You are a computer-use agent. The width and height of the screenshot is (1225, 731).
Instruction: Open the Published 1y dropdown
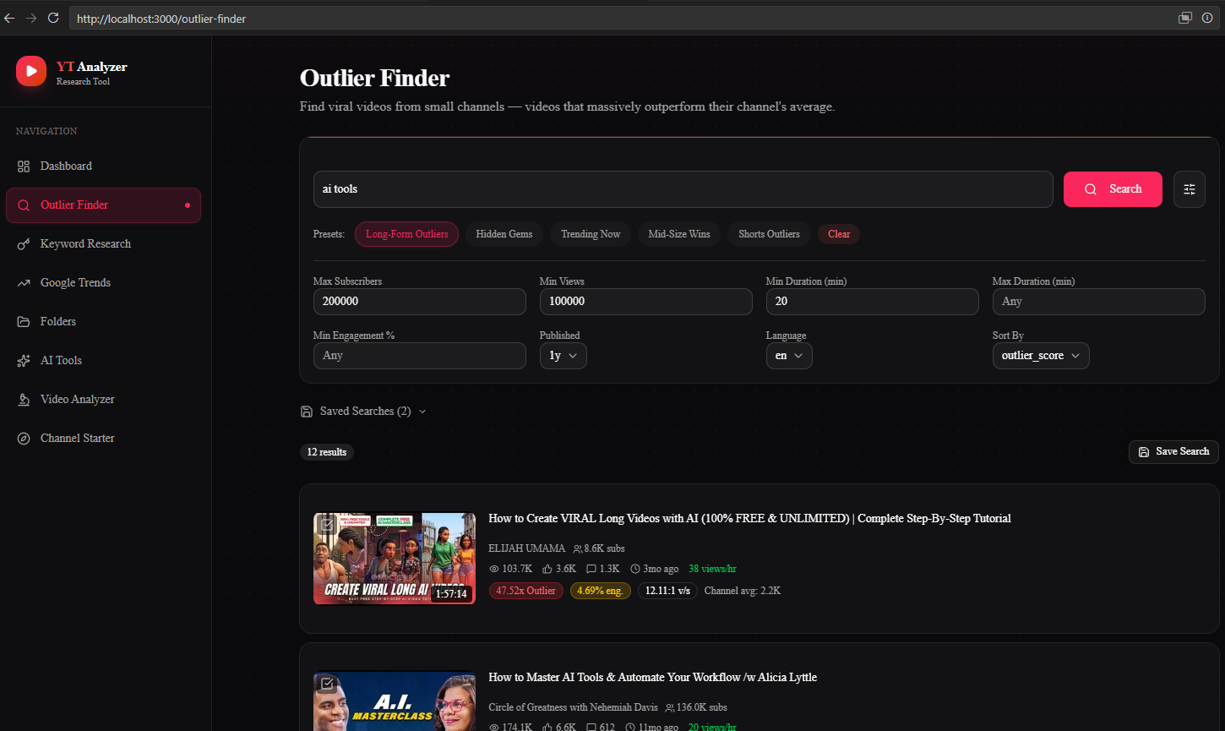563,356
